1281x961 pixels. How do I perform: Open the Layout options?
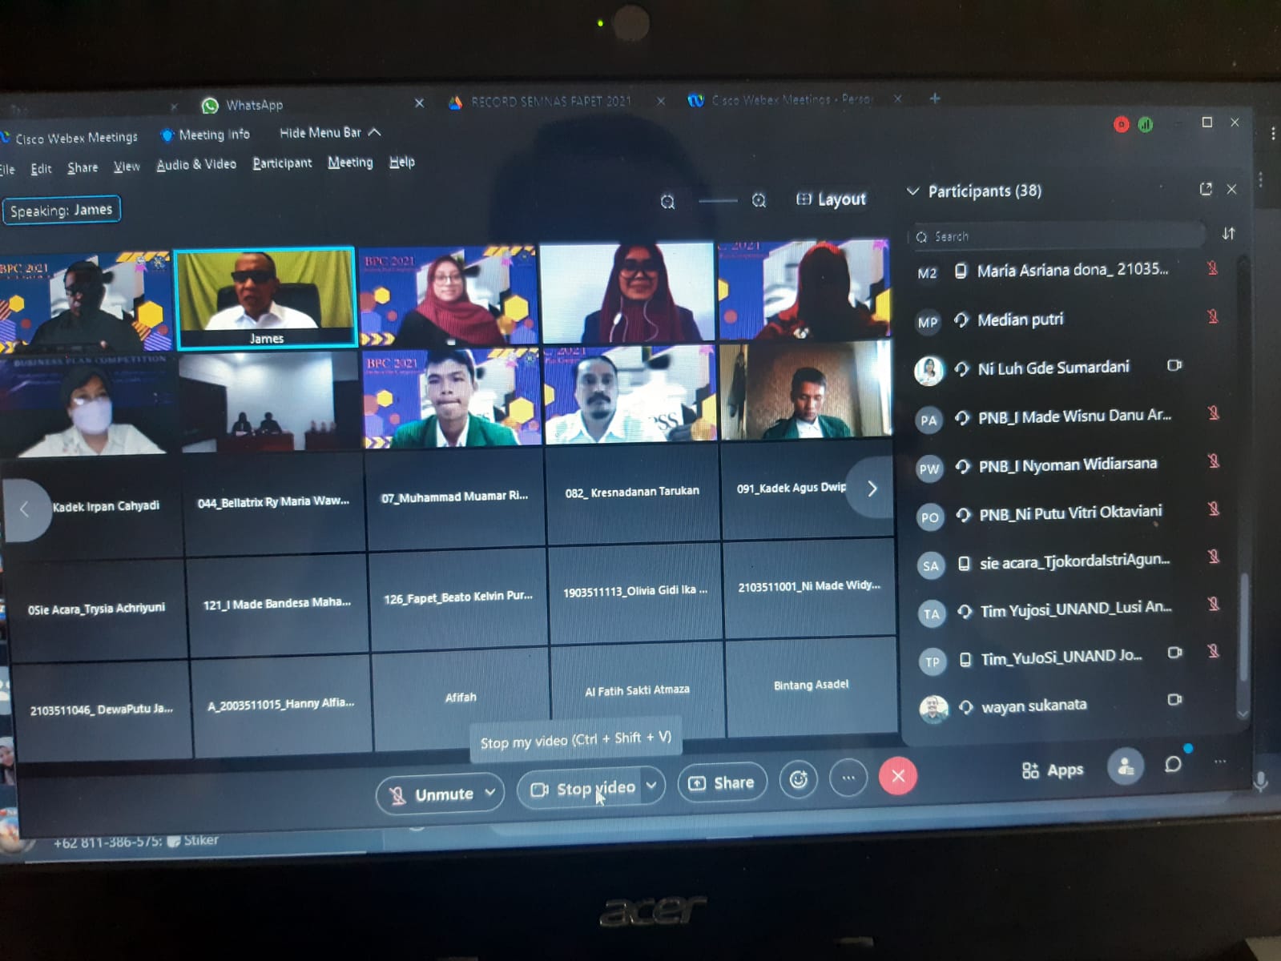click(831, 199)
